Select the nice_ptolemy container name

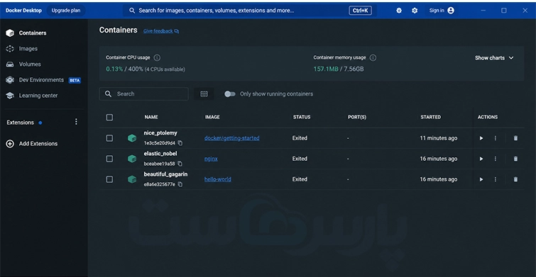160,133
